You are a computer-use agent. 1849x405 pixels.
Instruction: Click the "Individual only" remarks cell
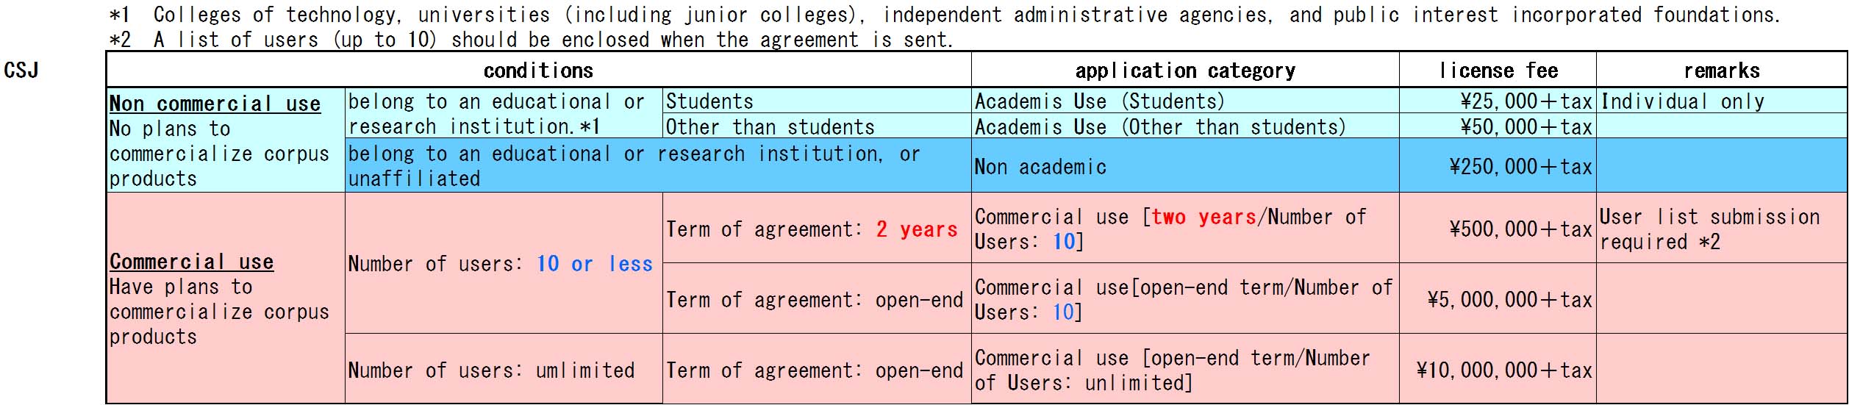coord(1681,101)
